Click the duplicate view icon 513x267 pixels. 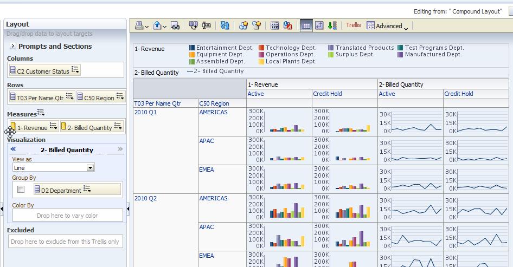tap(193, 25)
